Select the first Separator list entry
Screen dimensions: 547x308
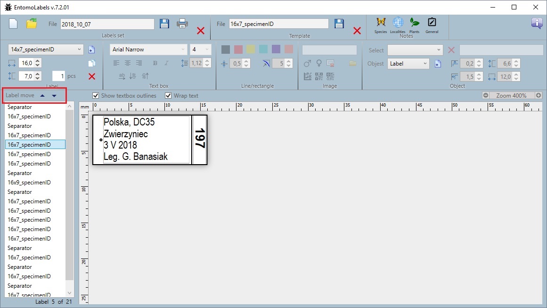click(20, 107)
